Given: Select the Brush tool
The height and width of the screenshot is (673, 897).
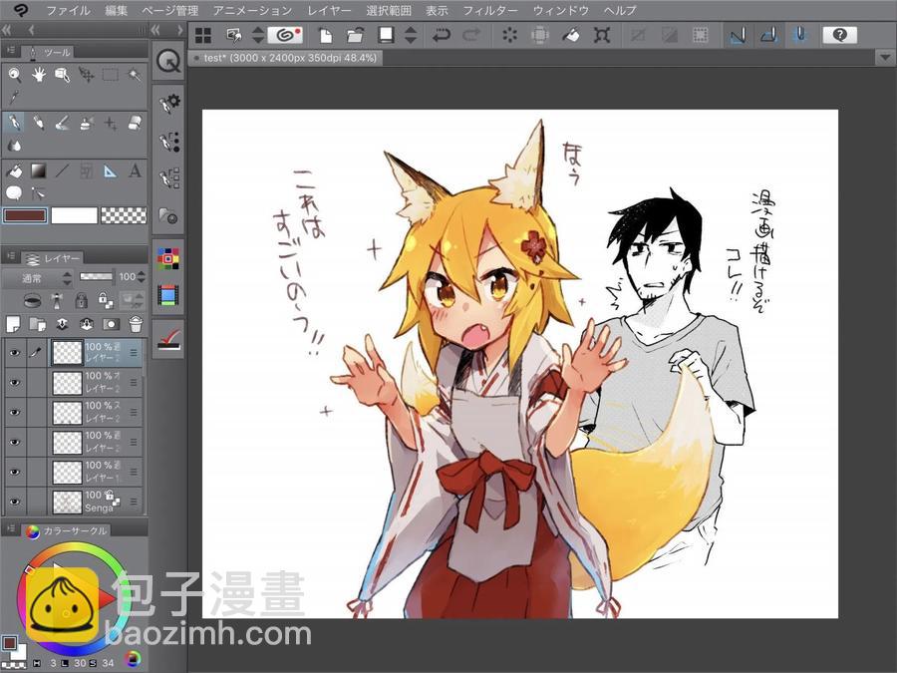Looking at the screenshot, I should click(63, 123).
